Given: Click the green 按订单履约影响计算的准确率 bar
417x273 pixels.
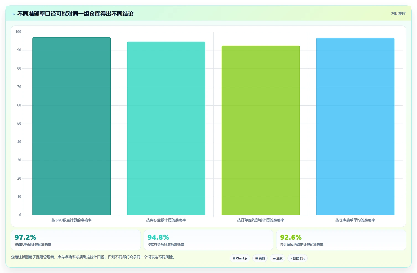Looking at the screenshot, I should click(x=261, y=130).
